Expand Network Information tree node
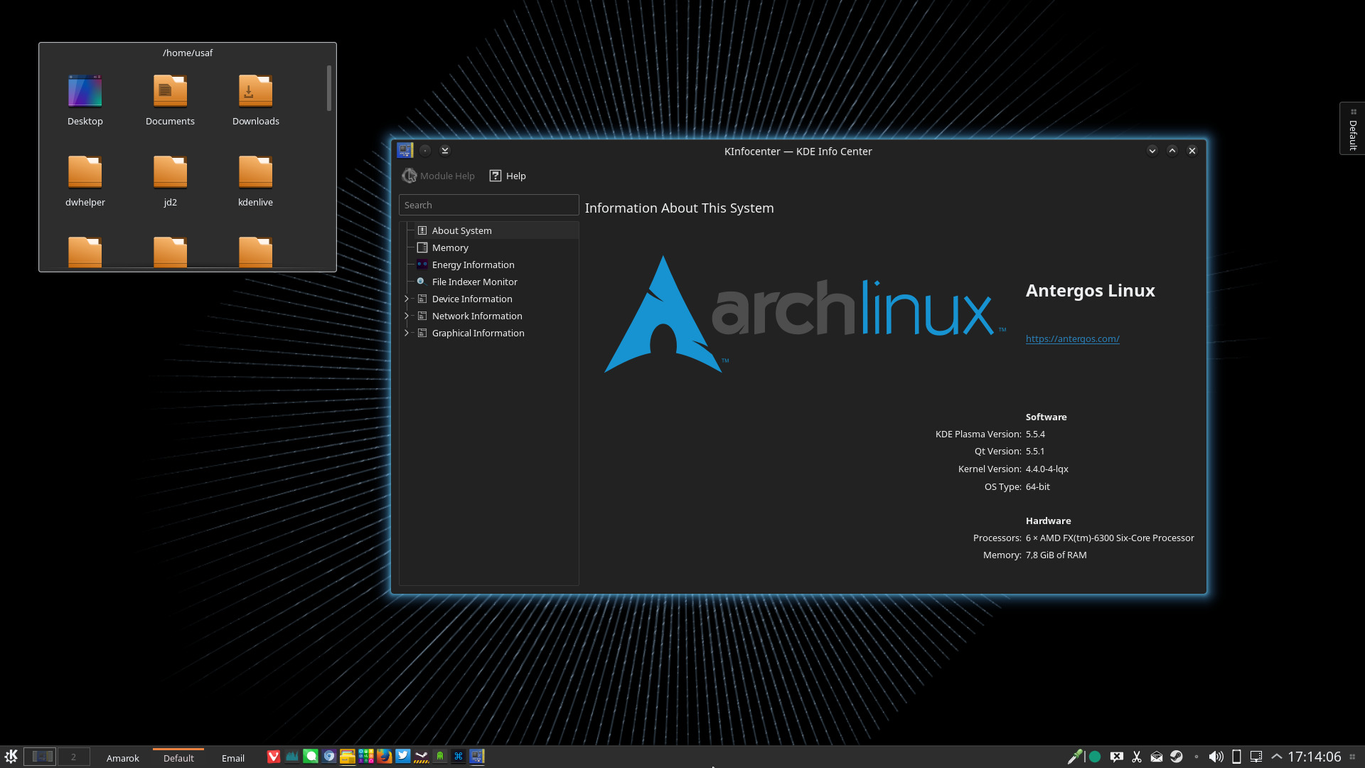 tap(407, 316)
